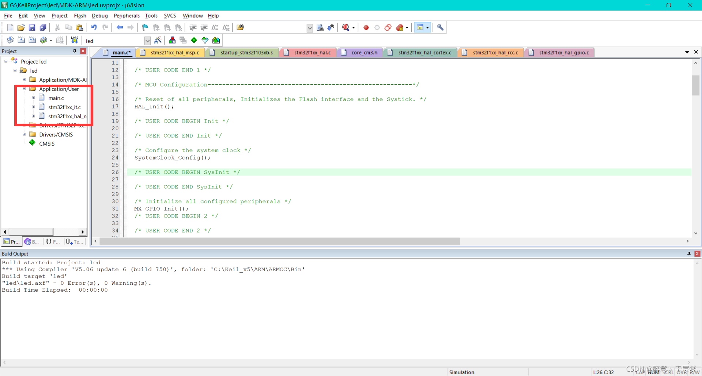Build the target files with the Build icon
Screen dimensions: 702x376
pos(21,40)
